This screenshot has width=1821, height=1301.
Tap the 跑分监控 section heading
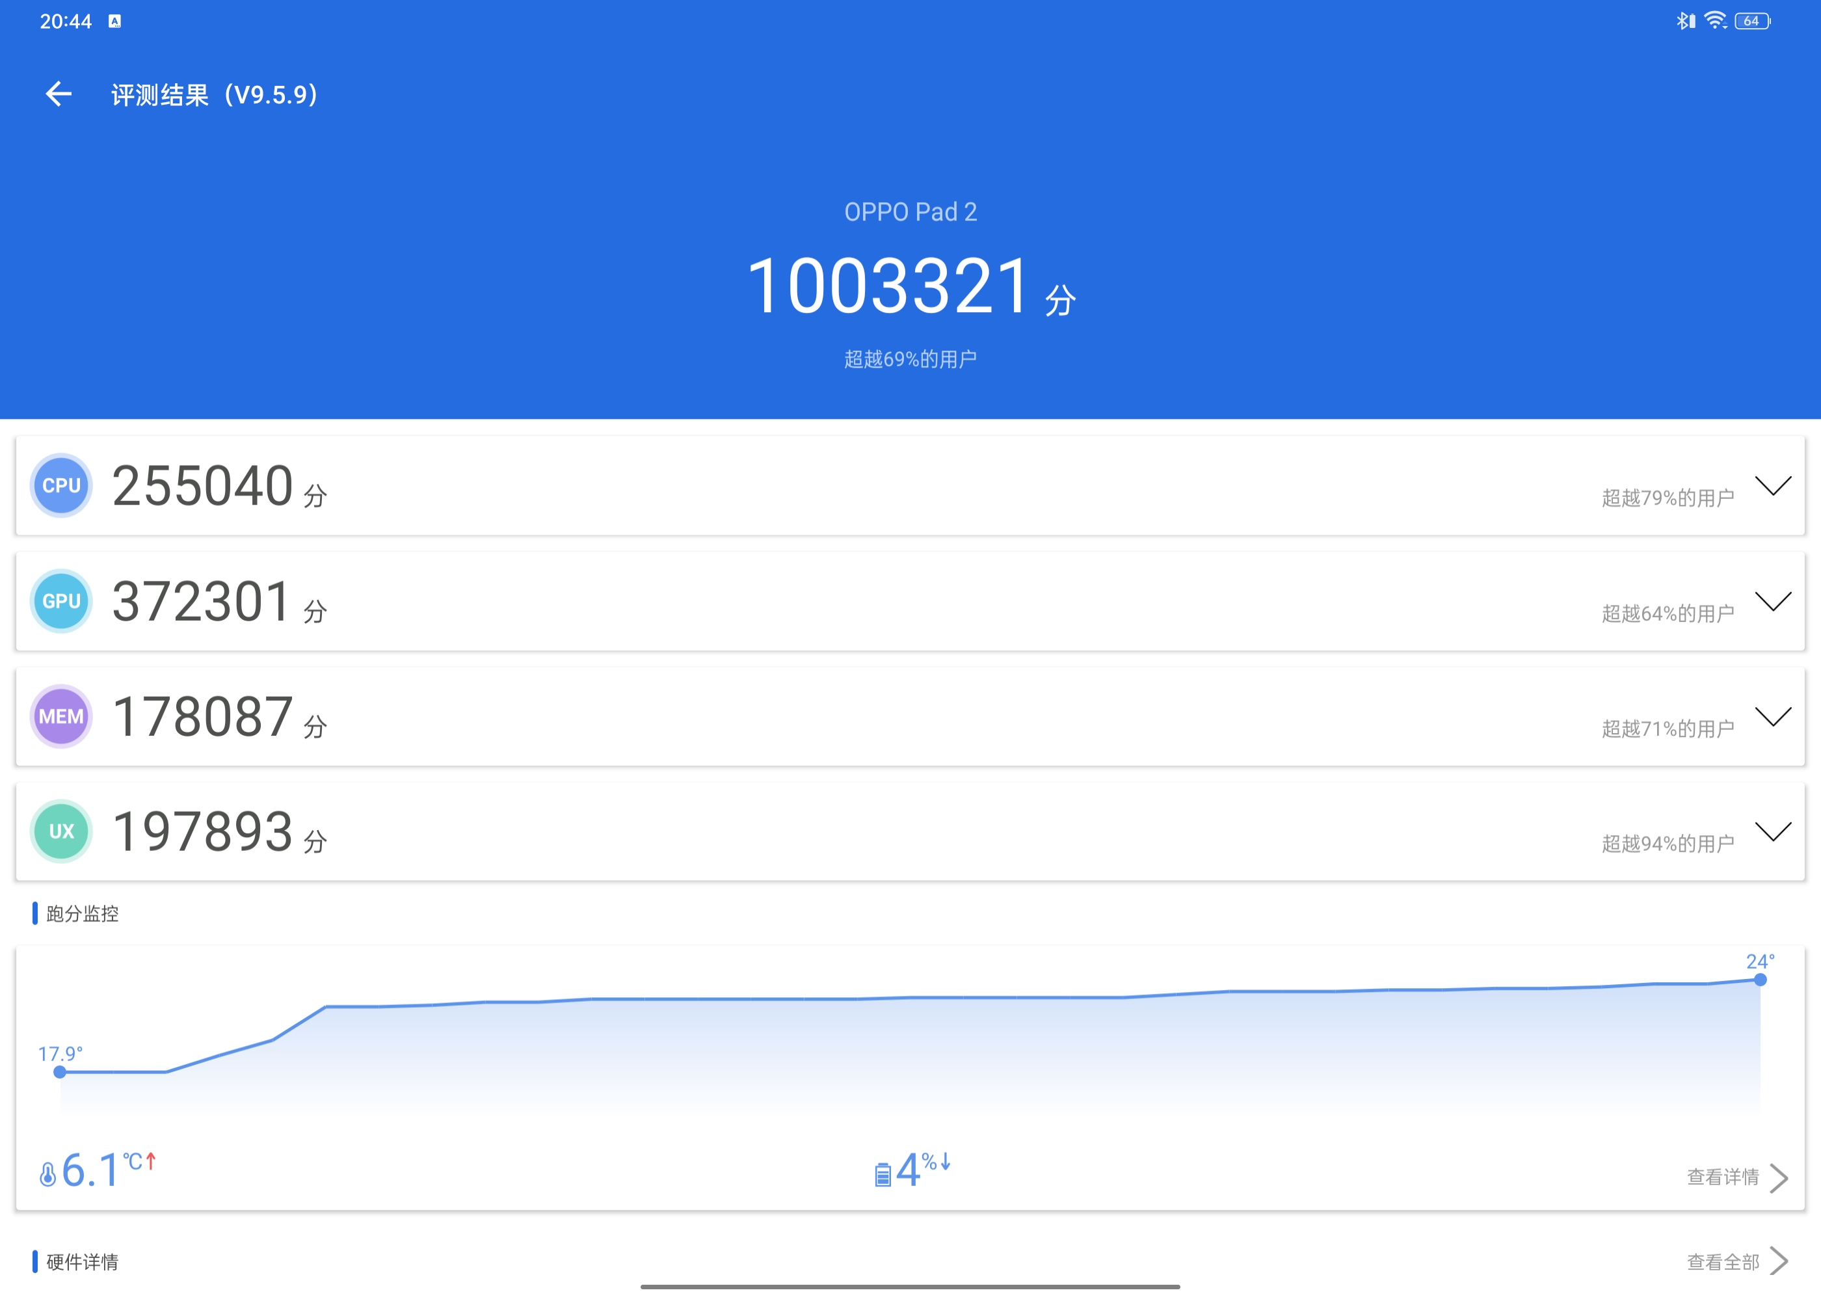coord(83,914)
